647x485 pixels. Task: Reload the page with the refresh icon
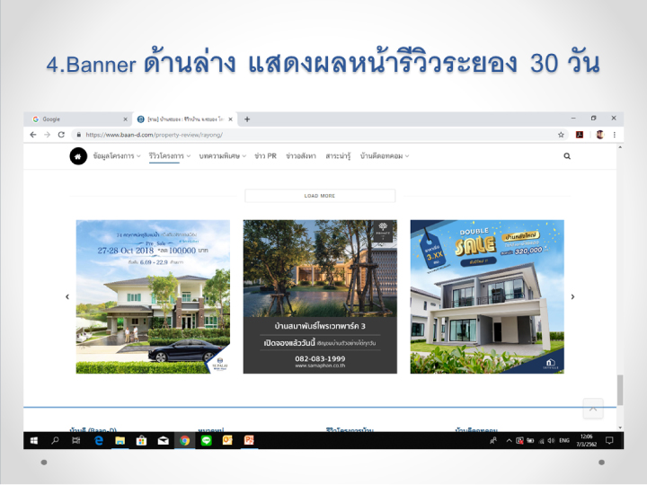pyautogui.click(x=61, y=135)
